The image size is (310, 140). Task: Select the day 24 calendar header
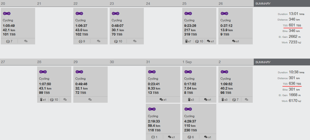click(163, 4)
